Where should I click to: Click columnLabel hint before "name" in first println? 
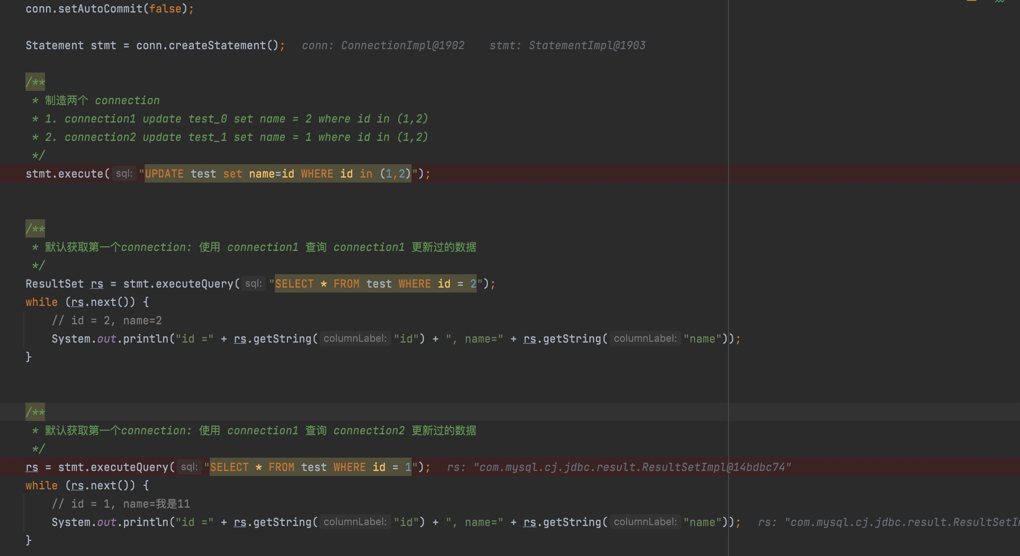pyautogui.click(x=645, y=338)
